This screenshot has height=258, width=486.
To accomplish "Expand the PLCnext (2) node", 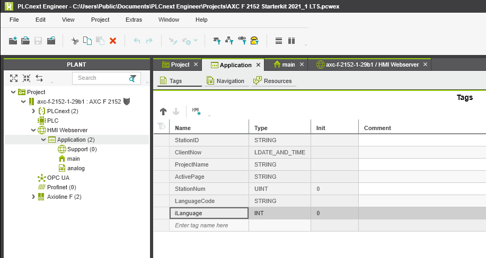I will (33, 111).
